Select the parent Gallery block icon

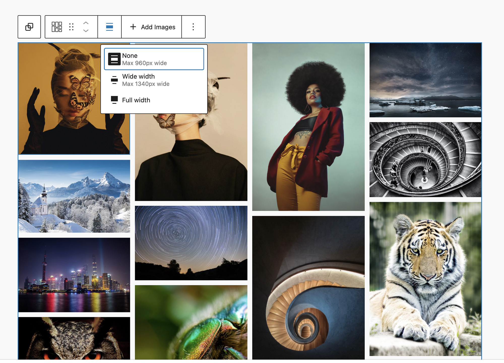point(29,27)
